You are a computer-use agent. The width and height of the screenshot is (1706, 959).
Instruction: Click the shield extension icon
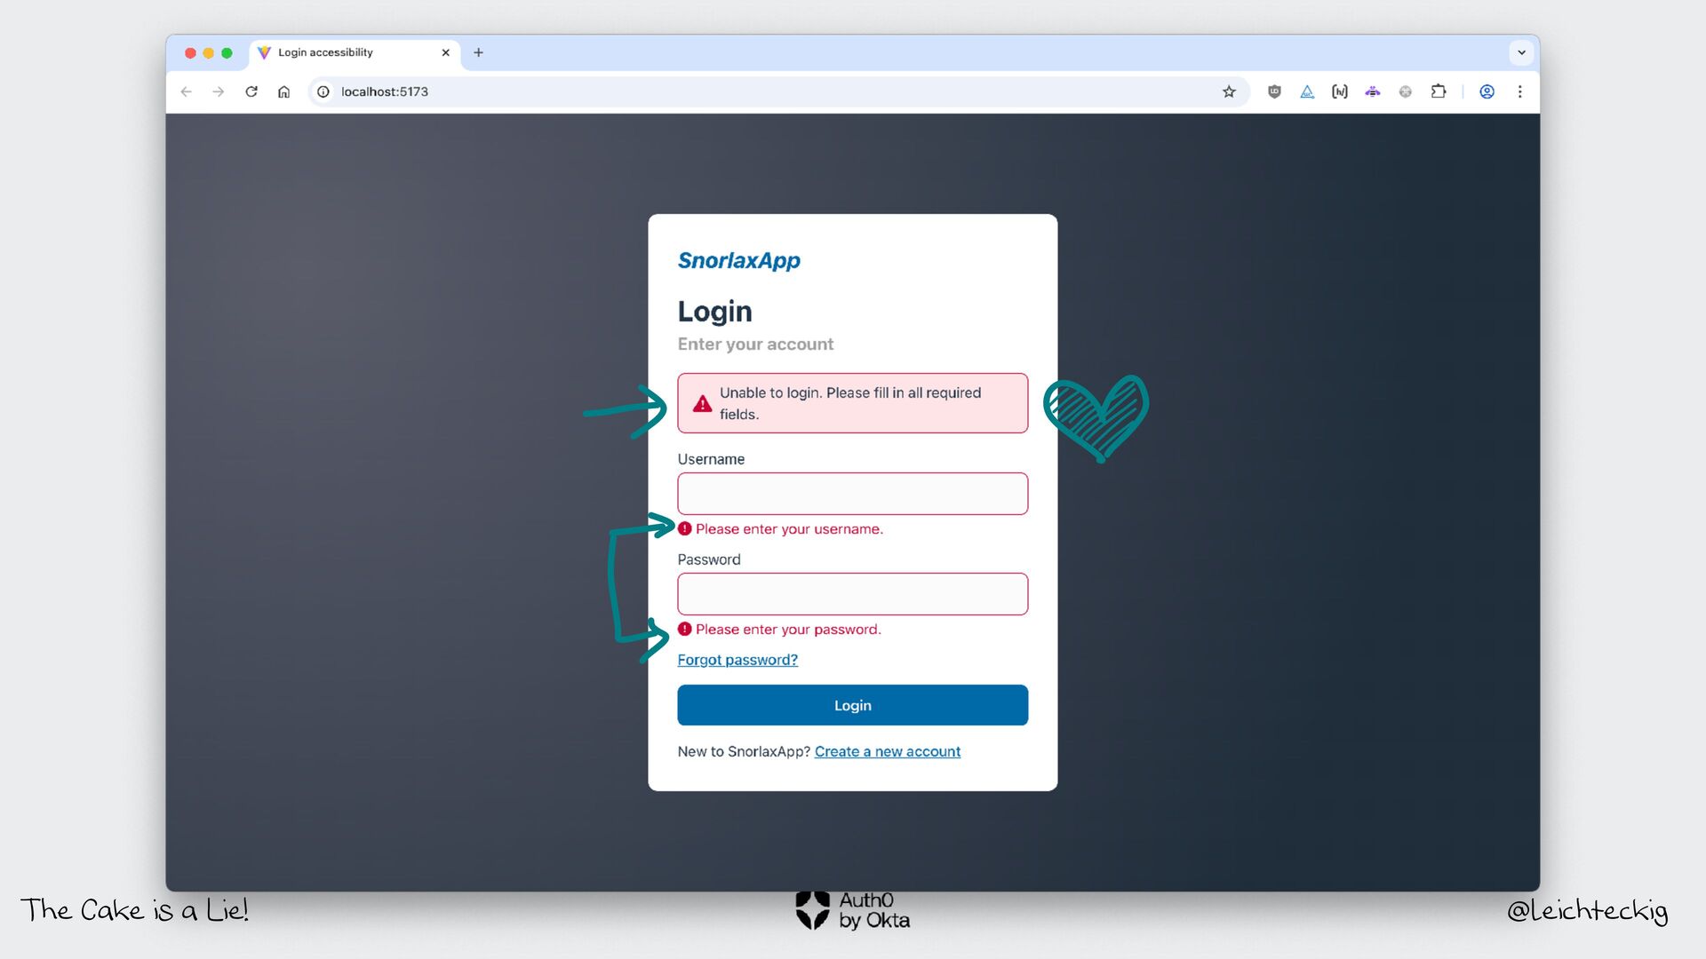click(1274, 91)
